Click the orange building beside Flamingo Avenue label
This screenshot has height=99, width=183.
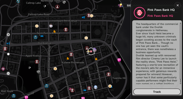(x=96, y=59)
